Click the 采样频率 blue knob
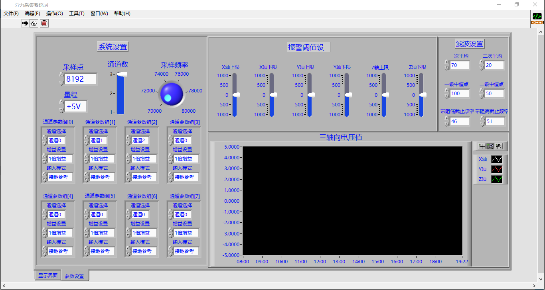Image resolution: width=545 pixels, height=290 pixels. (x=172, y=94)
